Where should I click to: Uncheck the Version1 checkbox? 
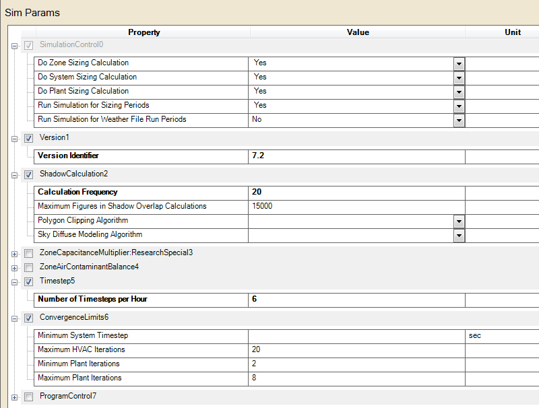tap(28, 139)
